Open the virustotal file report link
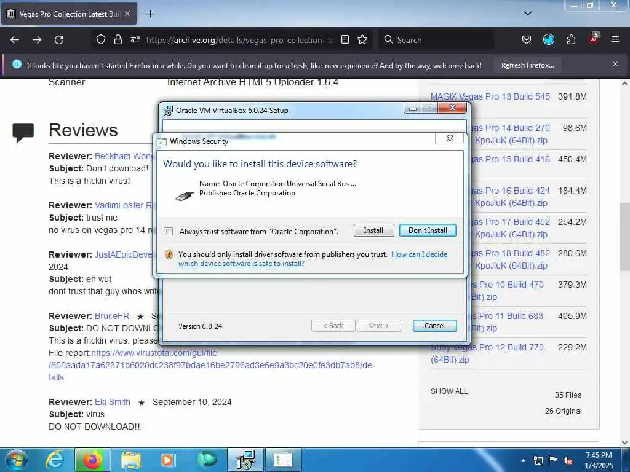Viewport: 630px width, 472px height. pyautogui.click(x=212, y=365)
